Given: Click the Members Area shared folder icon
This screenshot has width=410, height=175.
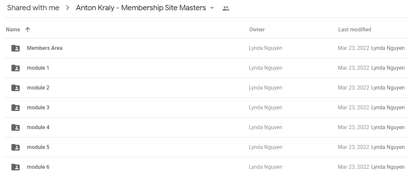Looking at the screenshot, I should pos(16,48).
